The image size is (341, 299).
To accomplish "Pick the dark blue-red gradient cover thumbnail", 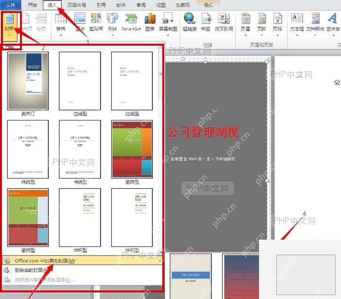I will tap(241, 276).
